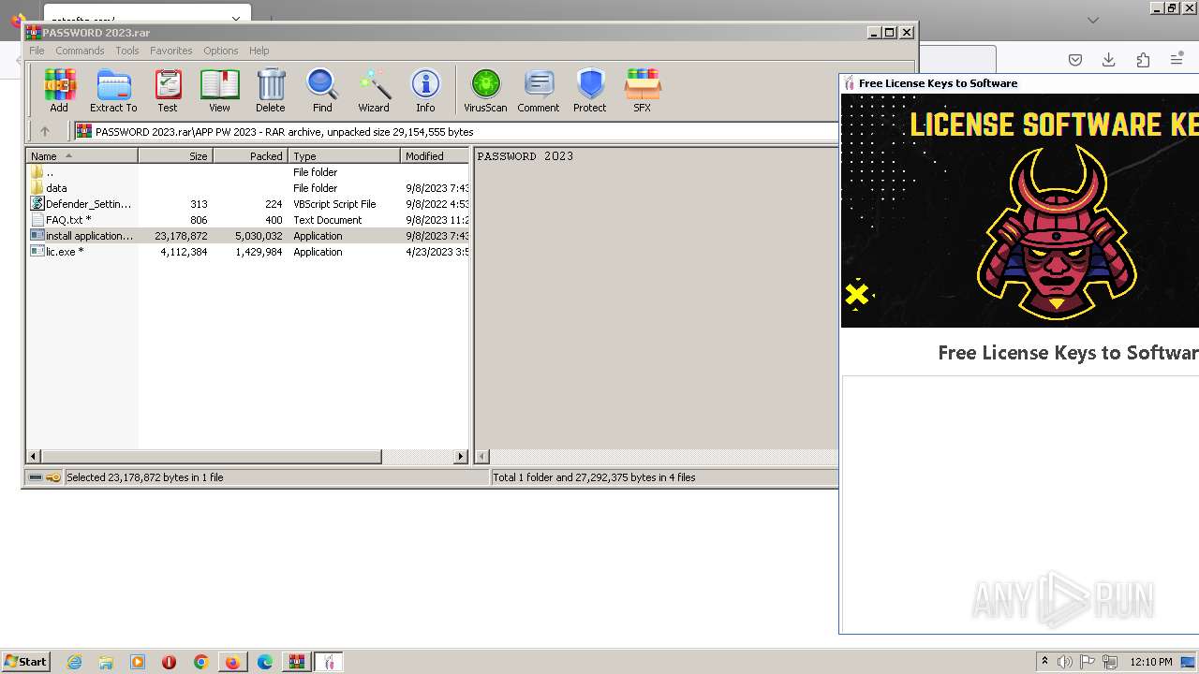This screenshot has width=1199, height=674.
Task: Open Firefox downloads arrow icon
Action: (x=1108, y=60)
